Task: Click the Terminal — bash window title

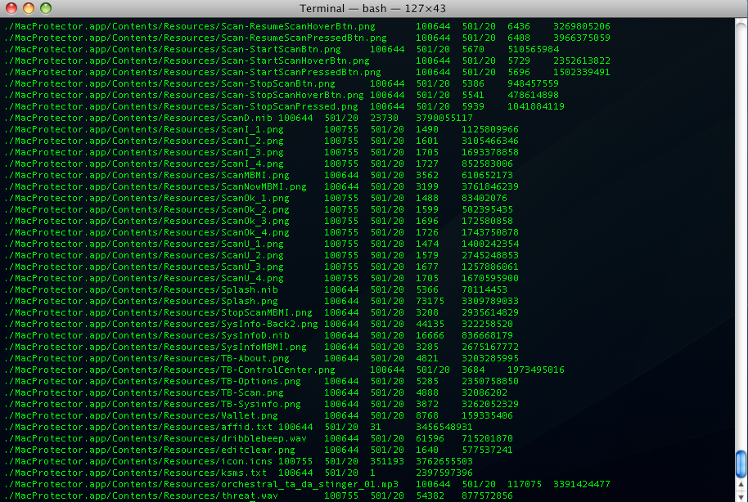Action: click(x=373, y=8)
